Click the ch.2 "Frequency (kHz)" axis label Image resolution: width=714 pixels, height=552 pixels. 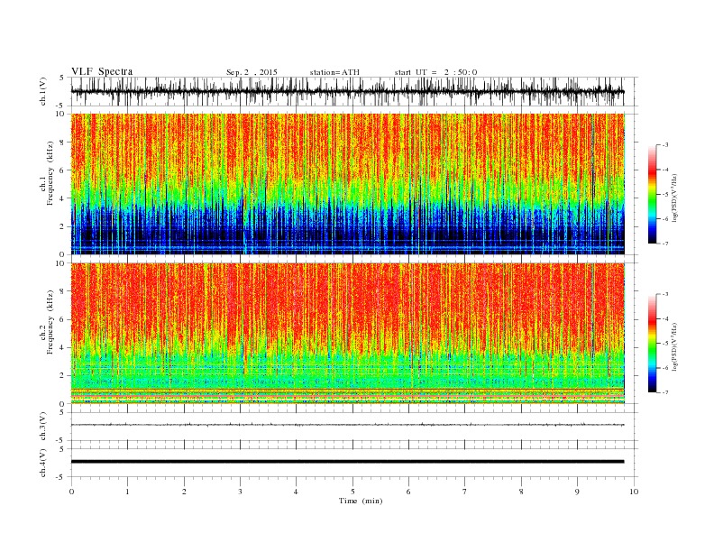coord(50,322)
